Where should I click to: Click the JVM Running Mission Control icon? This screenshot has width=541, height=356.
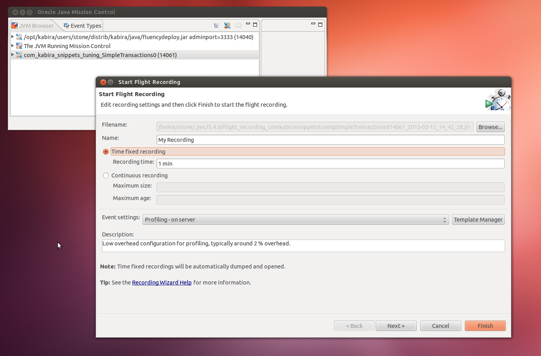pos(19,46)
